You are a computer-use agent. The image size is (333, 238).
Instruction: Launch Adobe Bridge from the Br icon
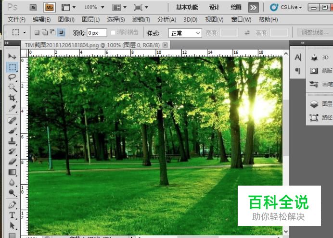tap(33, 8)
